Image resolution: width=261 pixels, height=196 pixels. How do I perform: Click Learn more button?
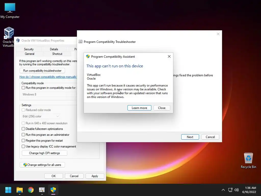pyautogui.click(x=139, y=108)
